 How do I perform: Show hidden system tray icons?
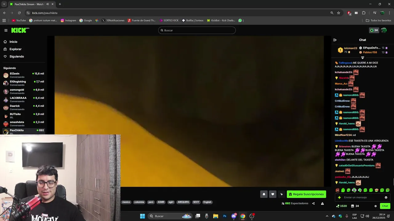327,216
